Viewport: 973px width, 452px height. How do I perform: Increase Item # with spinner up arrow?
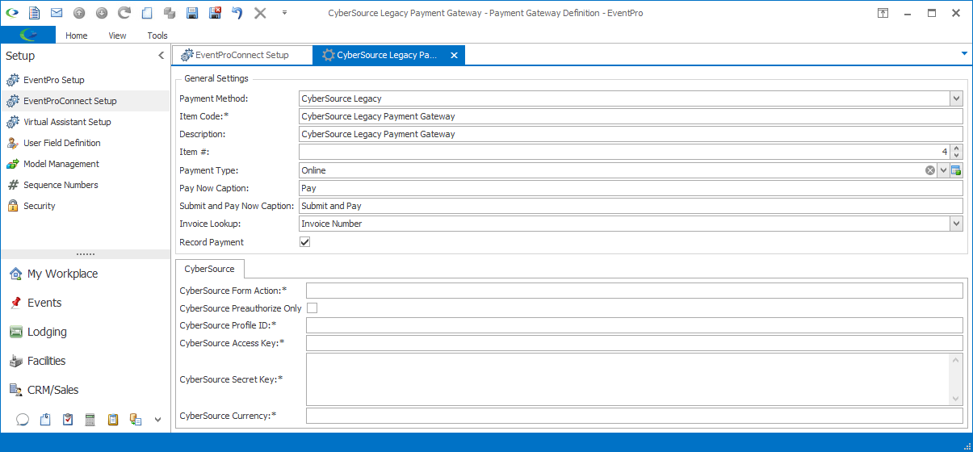click(957, 149)
